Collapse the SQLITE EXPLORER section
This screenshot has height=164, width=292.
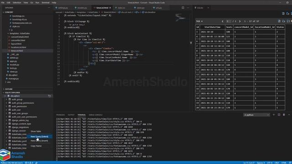click(12, 92)
